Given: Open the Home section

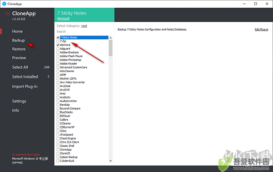Looking at the screenshot, I should (17, 31).
